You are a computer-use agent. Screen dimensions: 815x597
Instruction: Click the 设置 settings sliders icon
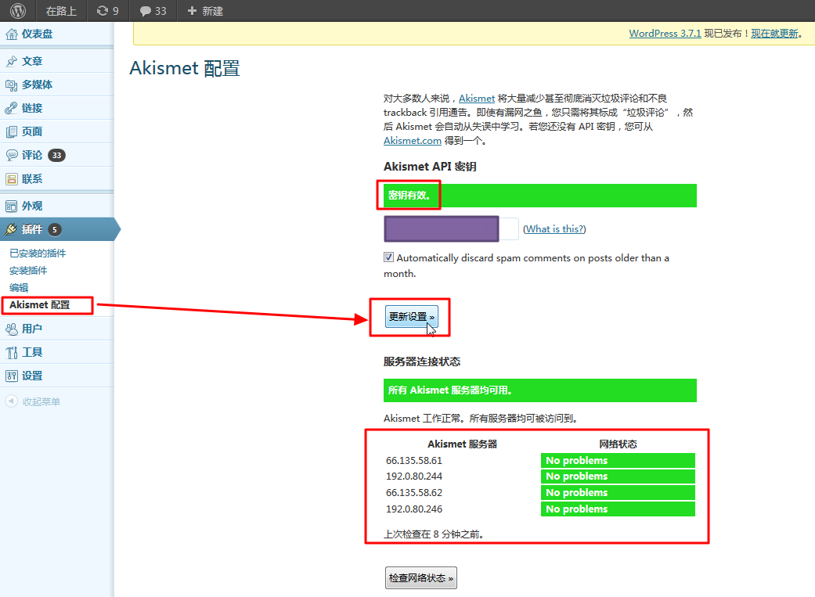(x=11, y=376)
